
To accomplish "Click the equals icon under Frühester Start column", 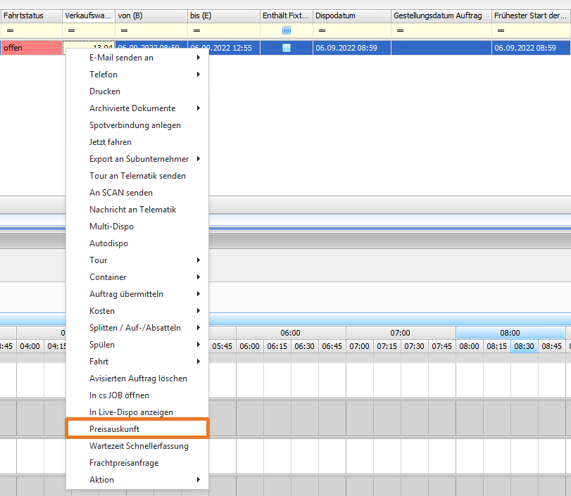I will 501,31.
